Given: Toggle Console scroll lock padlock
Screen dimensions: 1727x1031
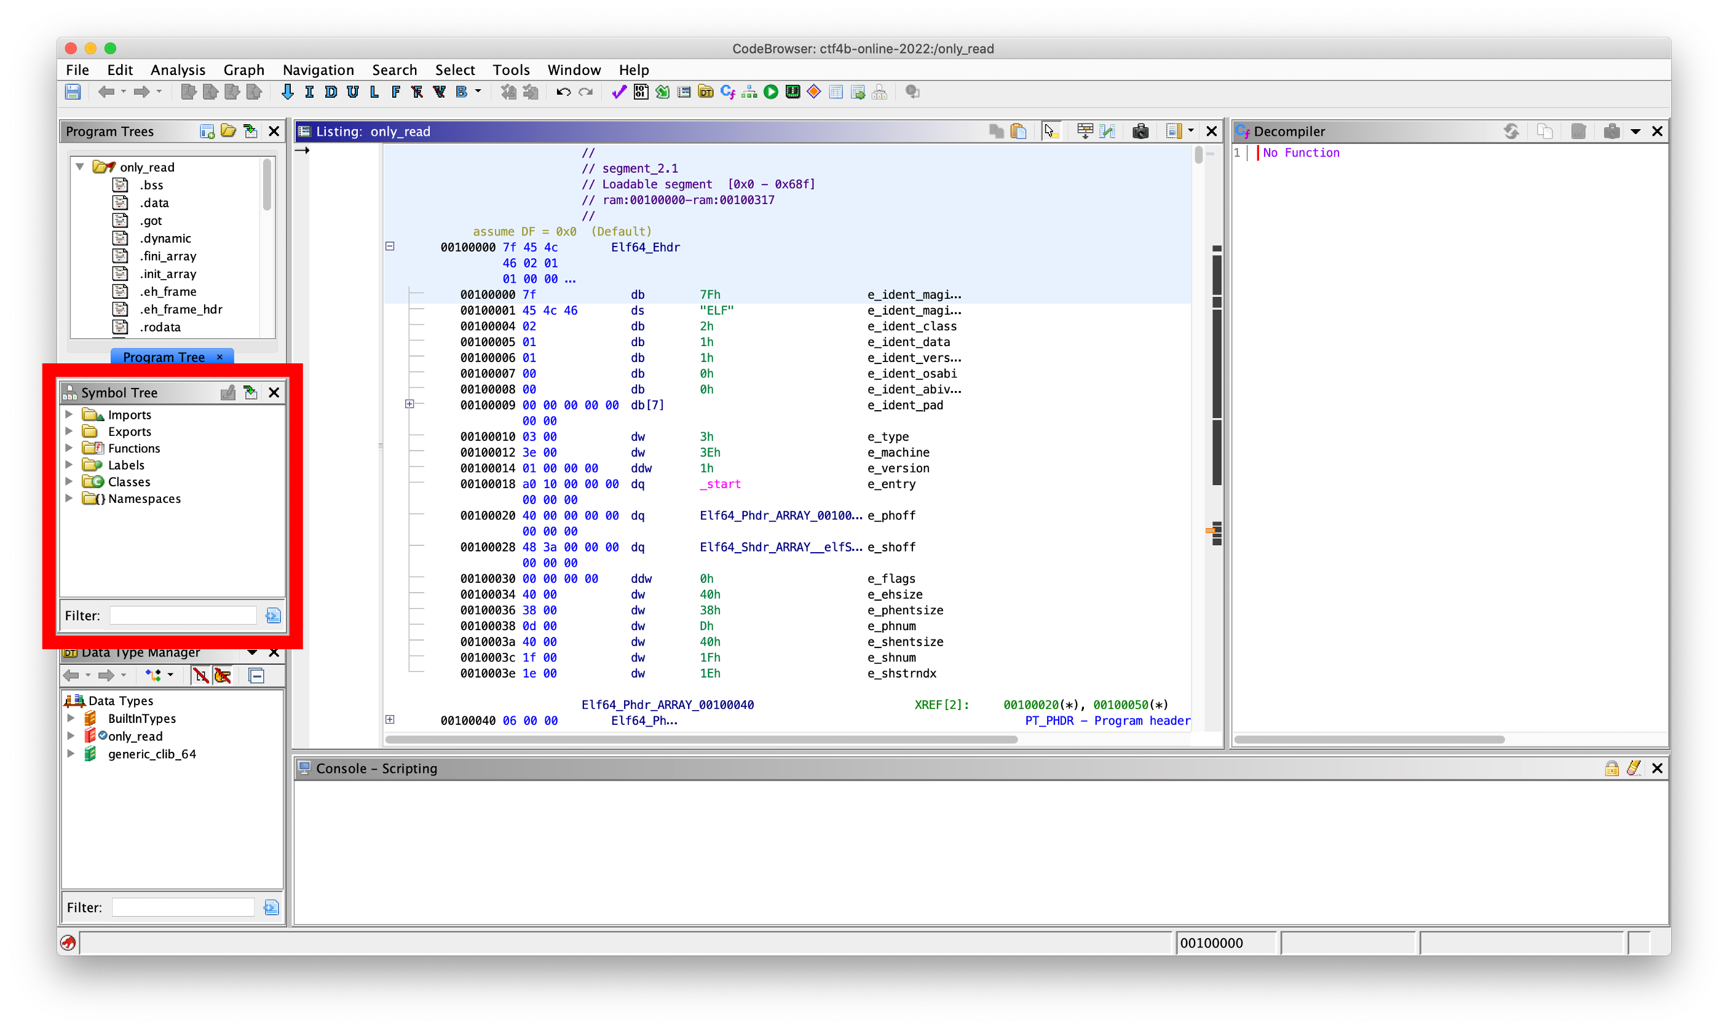Looking at the screenshot, I should [1611, 768].
